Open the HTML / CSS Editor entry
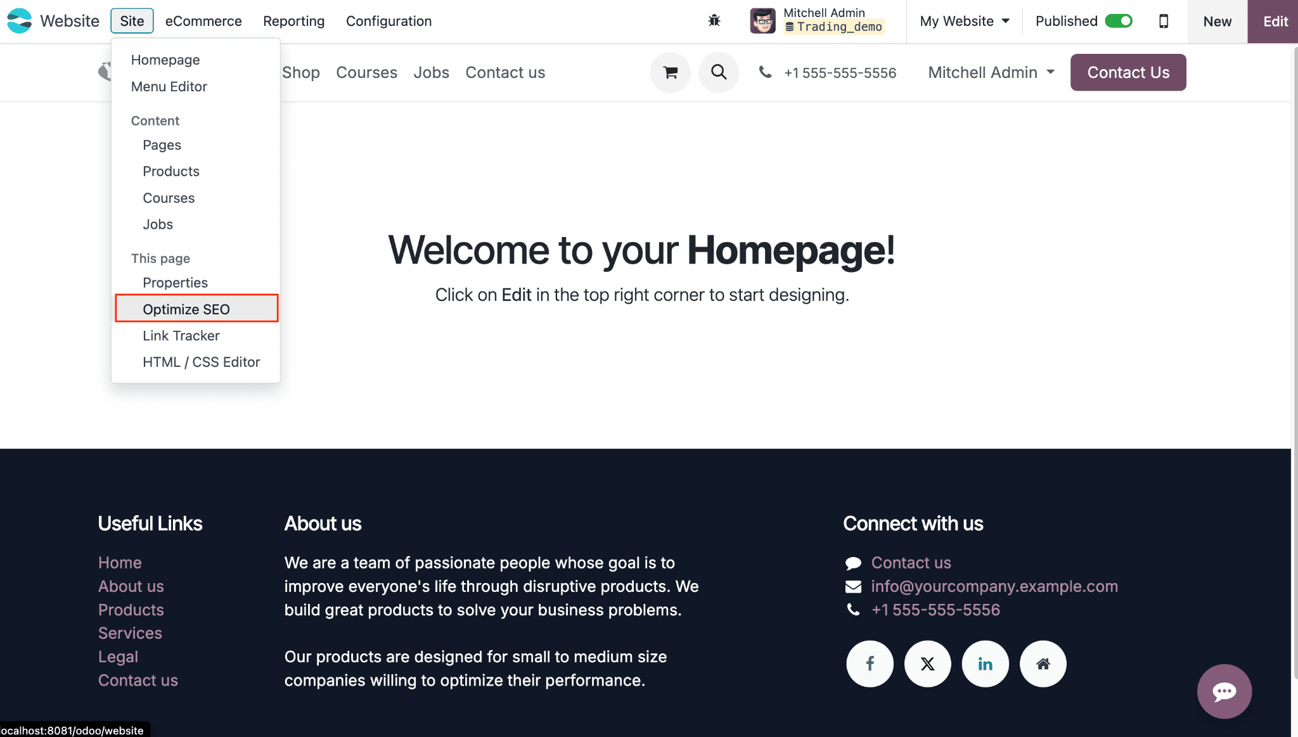 point(201,362)
